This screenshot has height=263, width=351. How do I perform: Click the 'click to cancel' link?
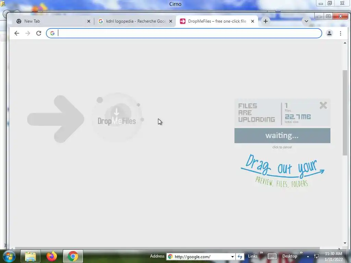tap(282, 147)
